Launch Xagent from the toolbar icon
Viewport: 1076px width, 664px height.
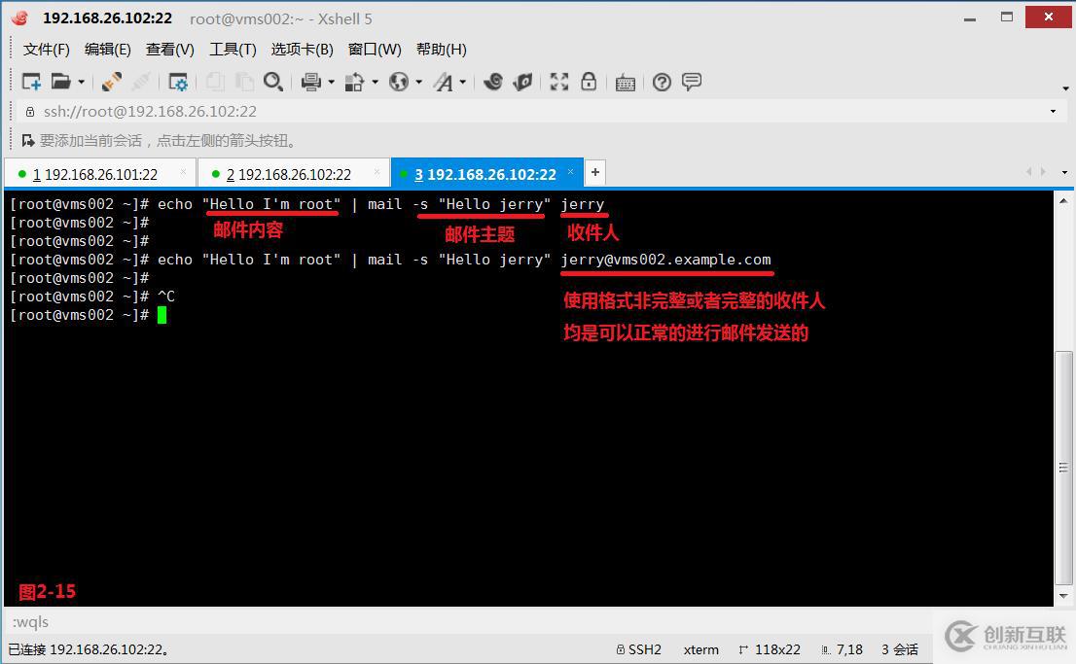[x=522, y=82]
